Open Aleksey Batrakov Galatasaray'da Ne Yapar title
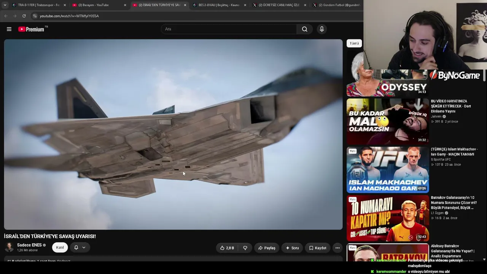Image resolution: width=487 pixels, height=274 pixels. [453, 251]
